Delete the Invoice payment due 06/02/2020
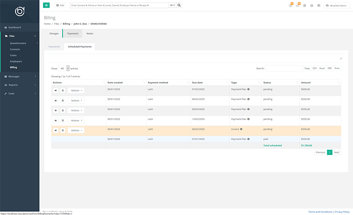This screenshot has height=215, width=353. [x=63, y=130]
